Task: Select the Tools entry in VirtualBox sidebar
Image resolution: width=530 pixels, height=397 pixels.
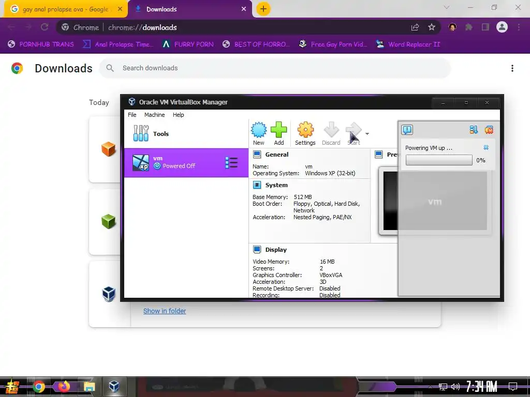Action: (186, 134)
